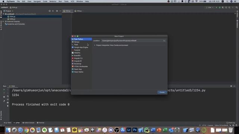Click the Debug toolbar button
This screenshot has width=239, height=134.
click(x=220, y=7)
